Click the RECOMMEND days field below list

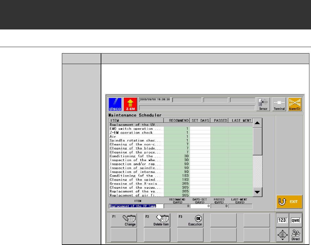(x=177, y=206)
